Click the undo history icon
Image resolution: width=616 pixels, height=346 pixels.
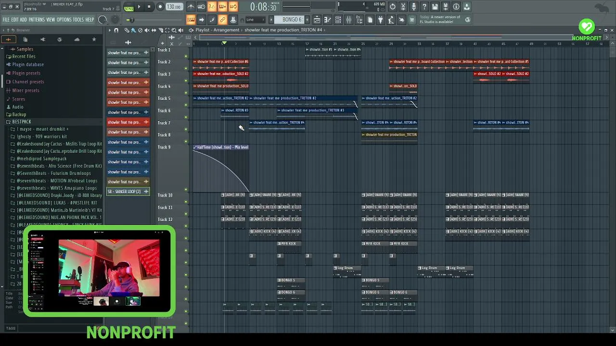pos(393,7)
